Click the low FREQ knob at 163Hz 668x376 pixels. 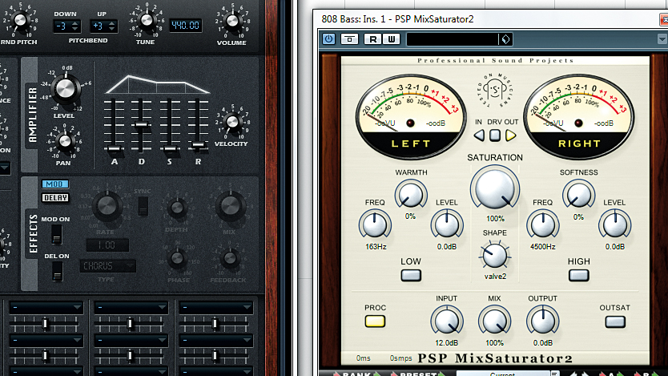tap(375, 224)
